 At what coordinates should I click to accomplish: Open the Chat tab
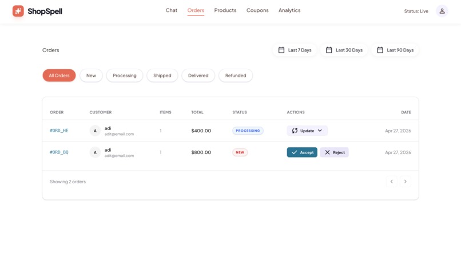pos(172,10)
